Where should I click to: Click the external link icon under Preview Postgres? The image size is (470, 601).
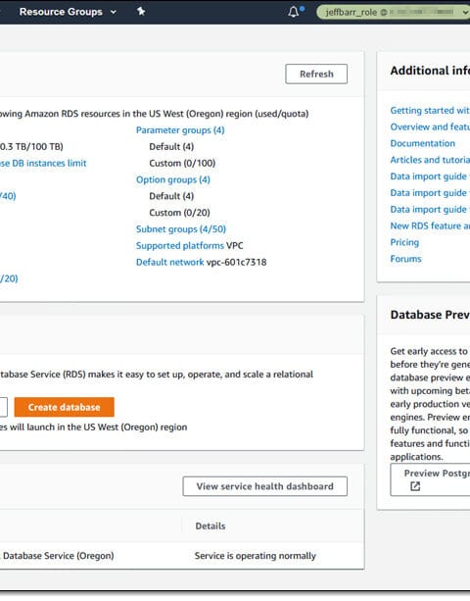[415, 486]
